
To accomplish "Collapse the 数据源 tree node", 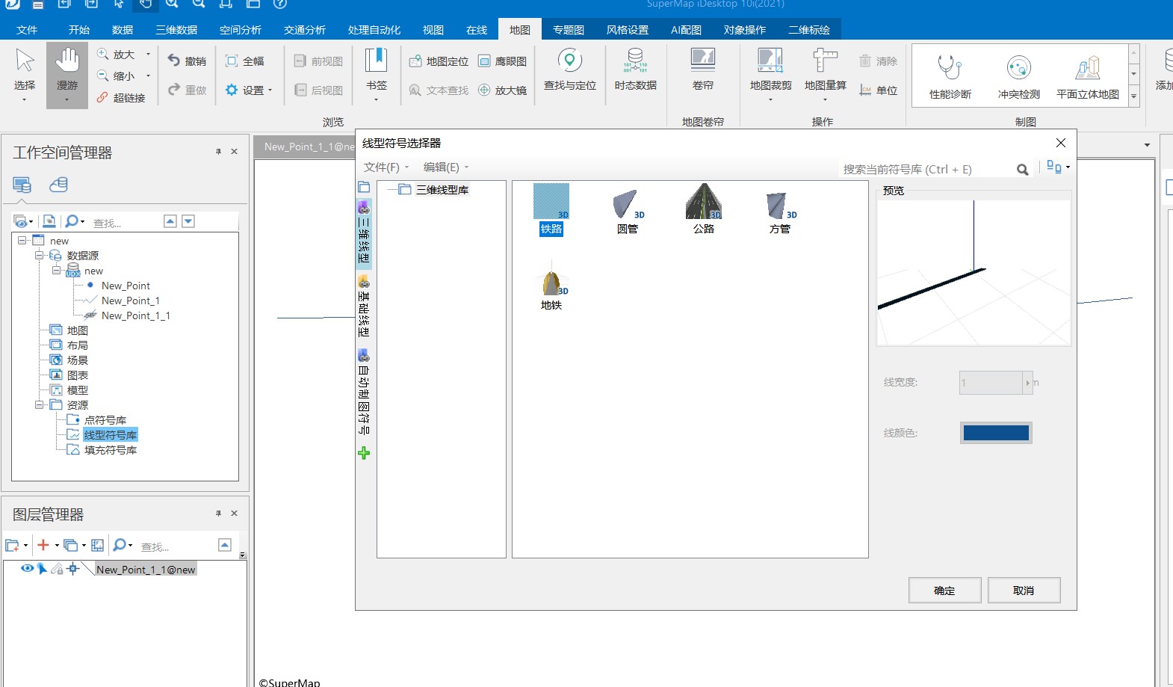I will [x=39, y=256].
